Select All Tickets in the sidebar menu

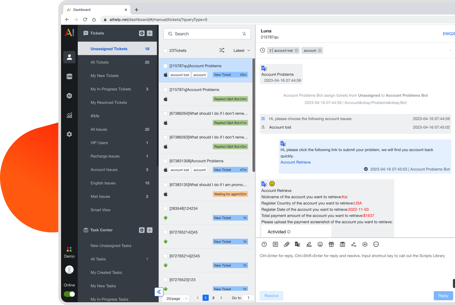coord(100,62)
